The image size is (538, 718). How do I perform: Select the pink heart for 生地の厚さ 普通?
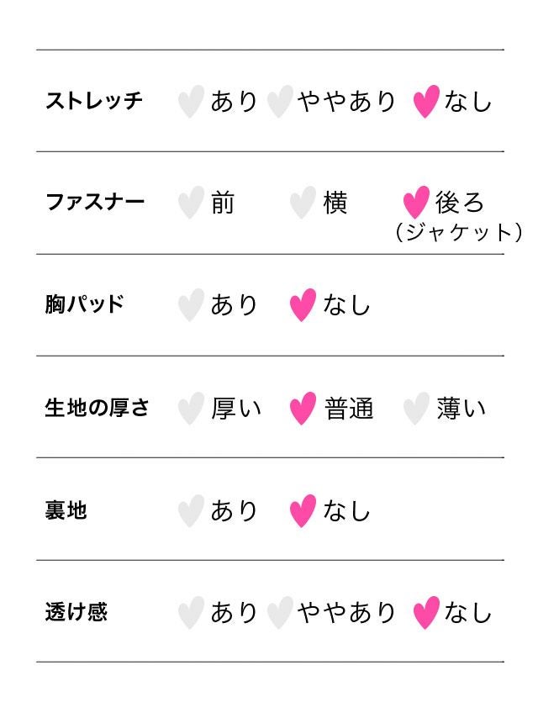pos(303,409)
